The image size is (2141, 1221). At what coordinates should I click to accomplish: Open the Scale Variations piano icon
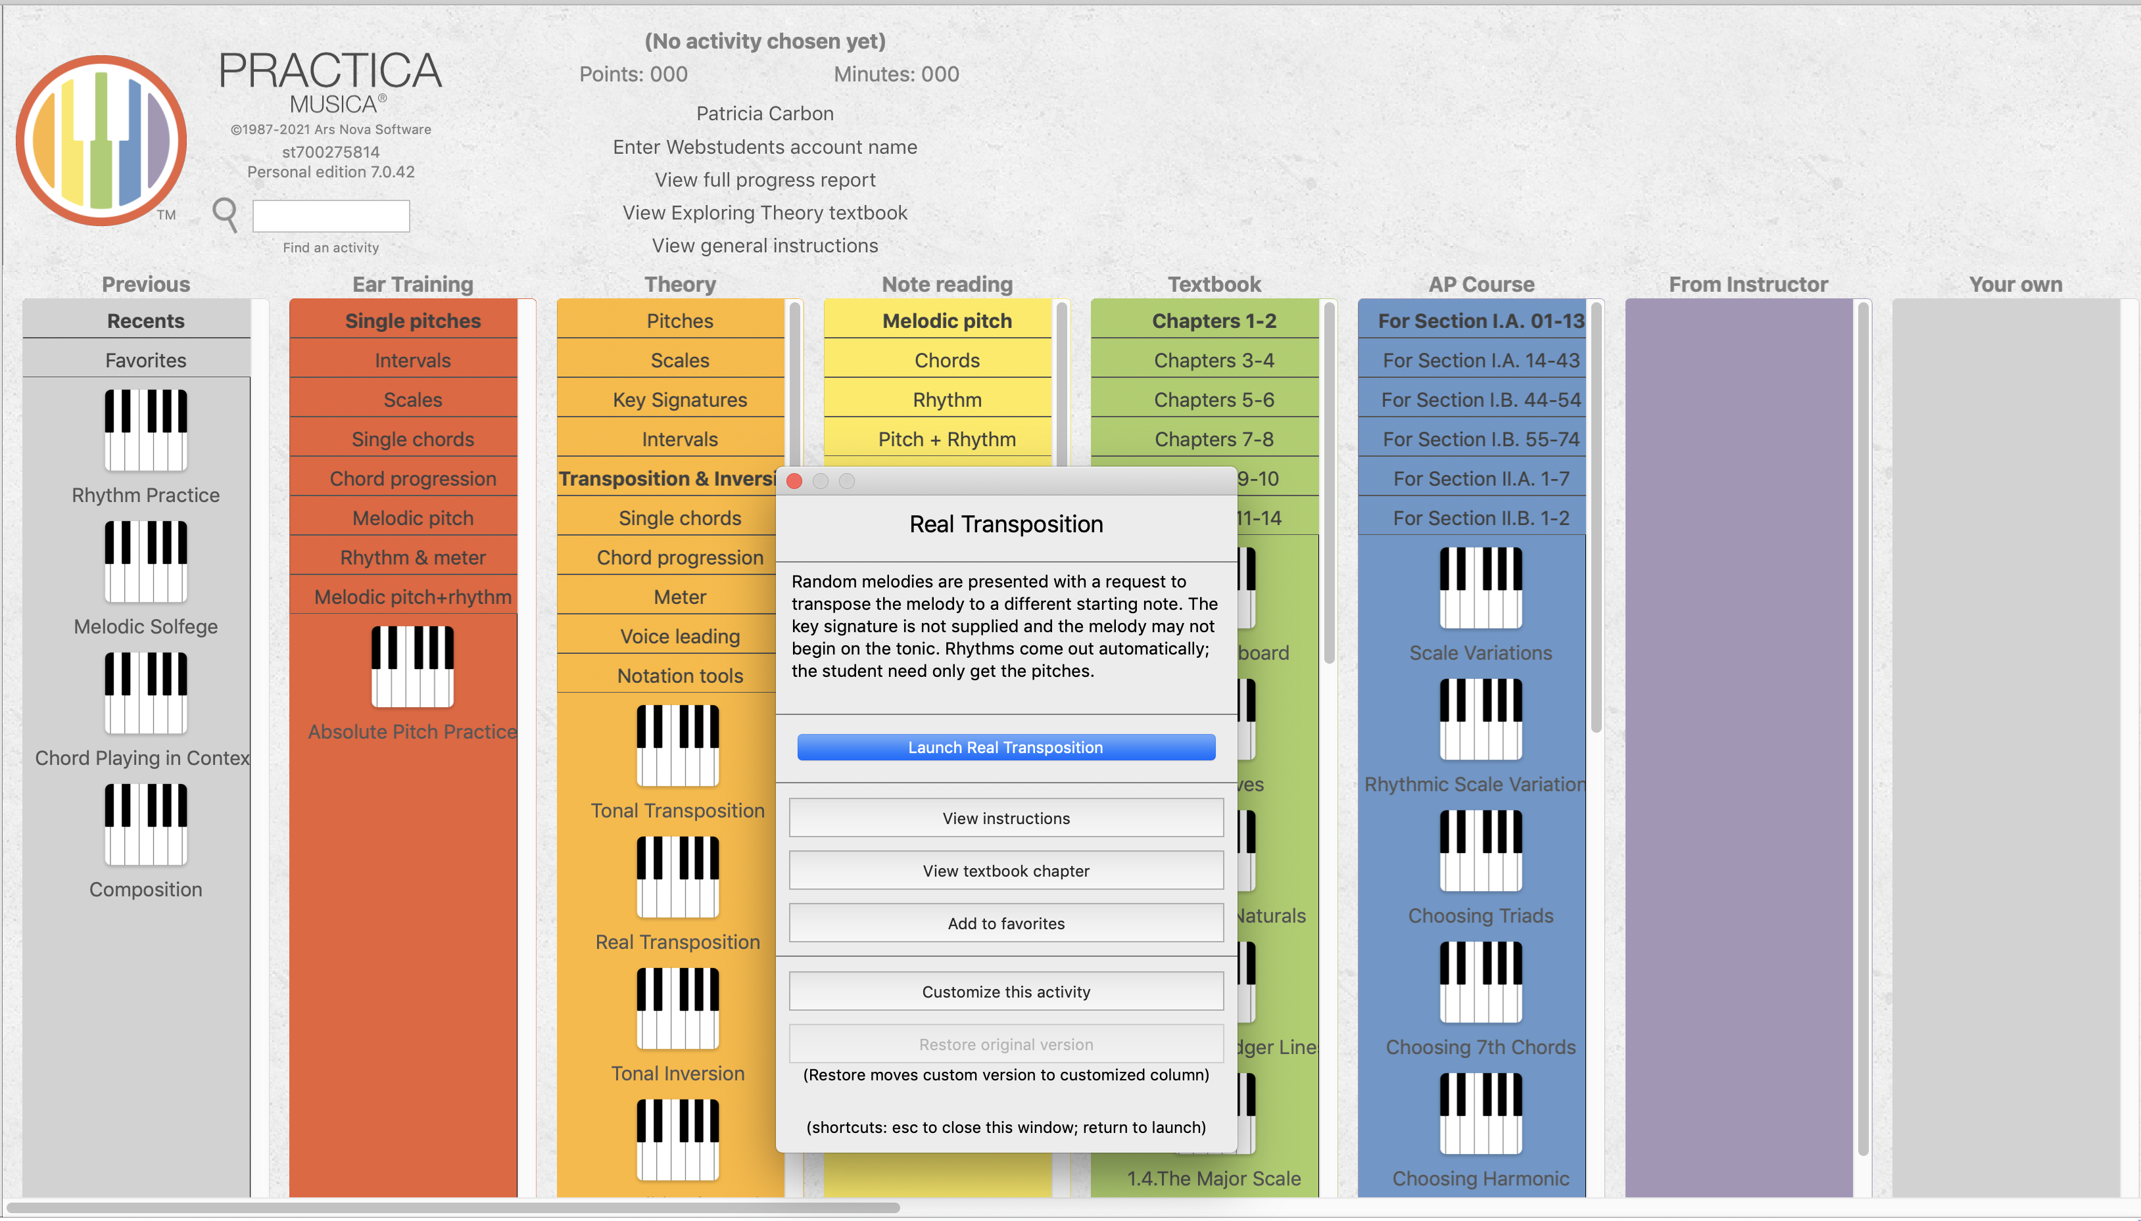tap(1481, 588)
